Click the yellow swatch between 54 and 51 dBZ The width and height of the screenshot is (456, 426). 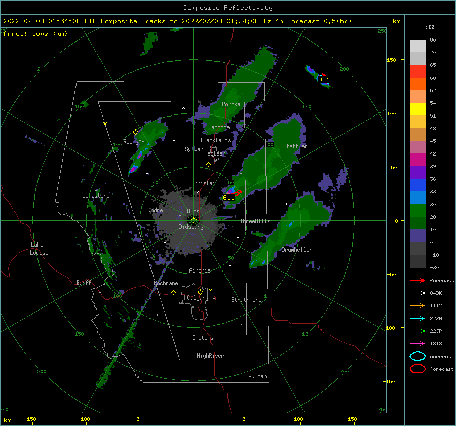(417, 109)
